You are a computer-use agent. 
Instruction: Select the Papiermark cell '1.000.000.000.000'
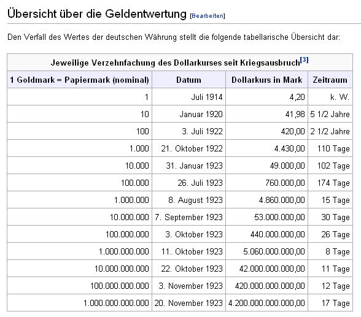pos(79,303)
